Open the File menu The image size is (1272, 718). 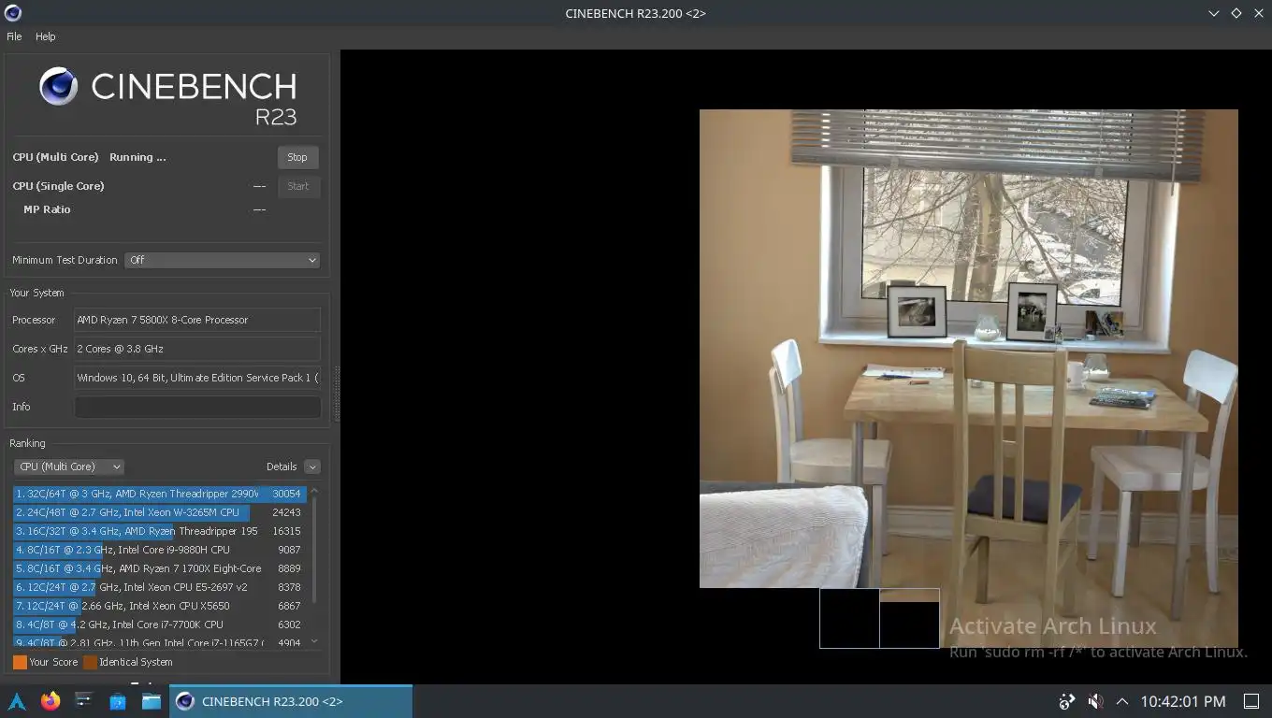pyautogui.click(x=14, y=36)
